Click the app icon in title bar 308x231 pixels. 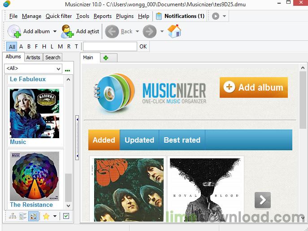tap(7, 4)
